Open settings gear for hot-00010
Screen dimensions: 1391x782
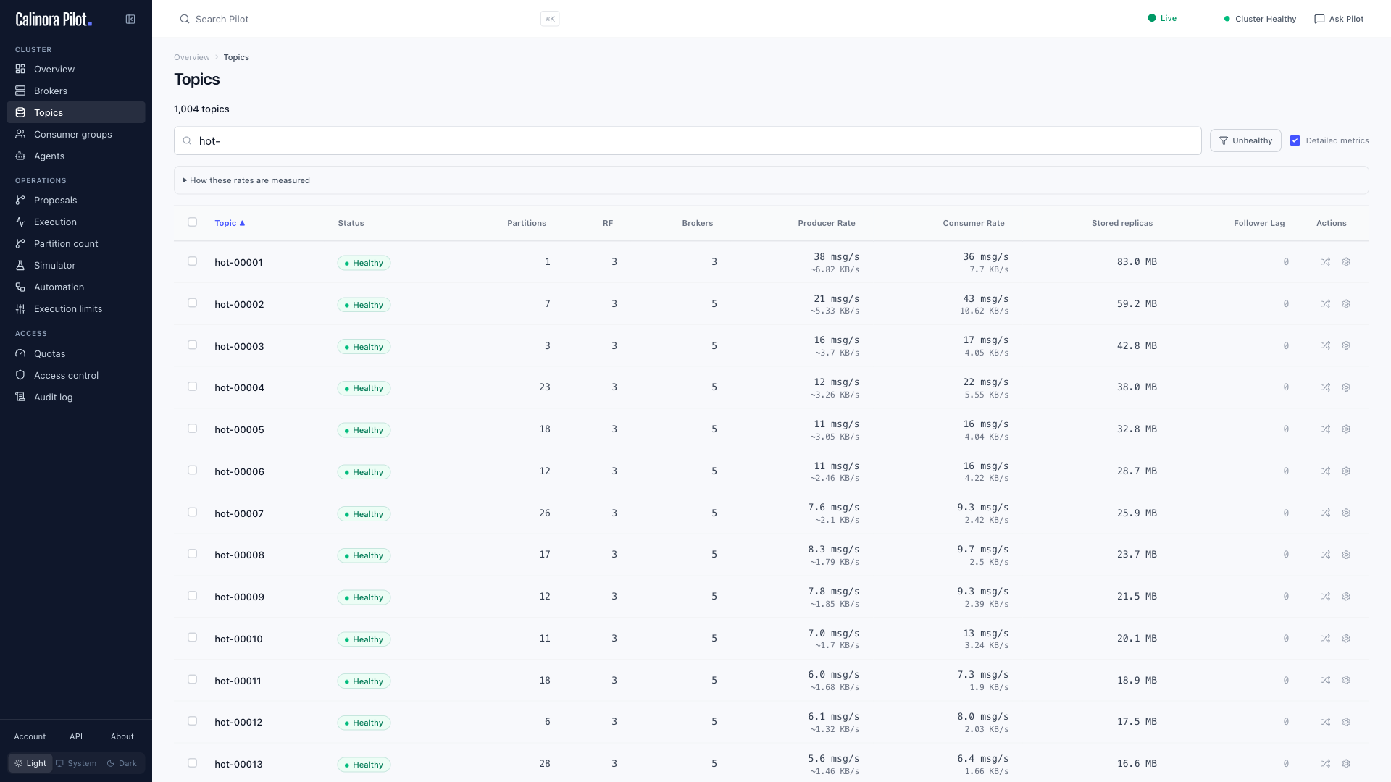point(1346,639)
